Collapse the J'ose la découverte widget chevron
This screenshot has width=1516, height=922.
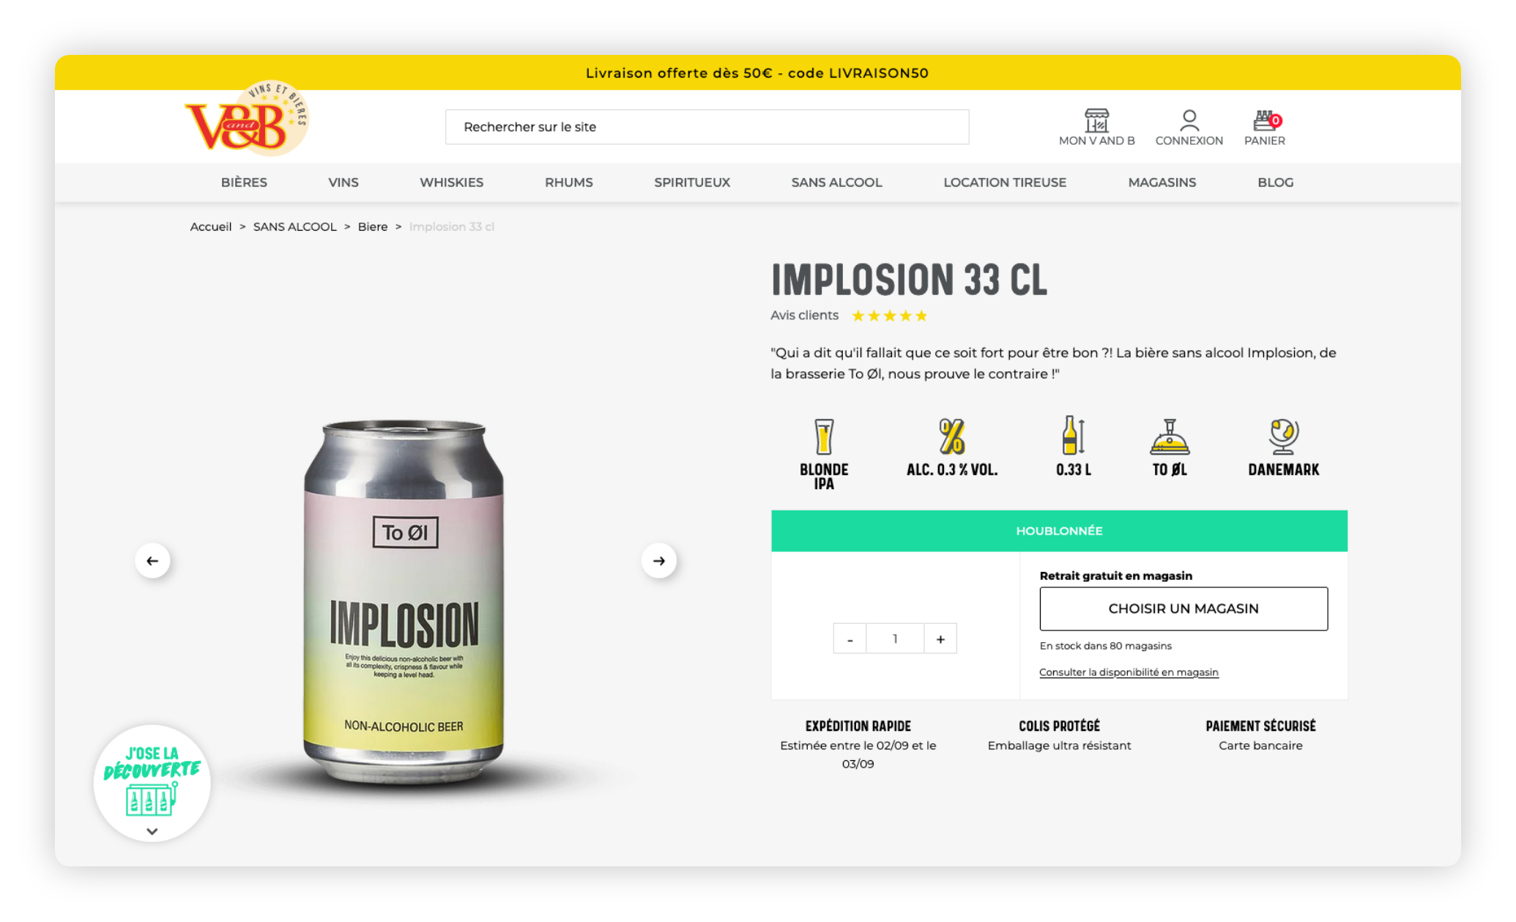(x=152, y=831)
